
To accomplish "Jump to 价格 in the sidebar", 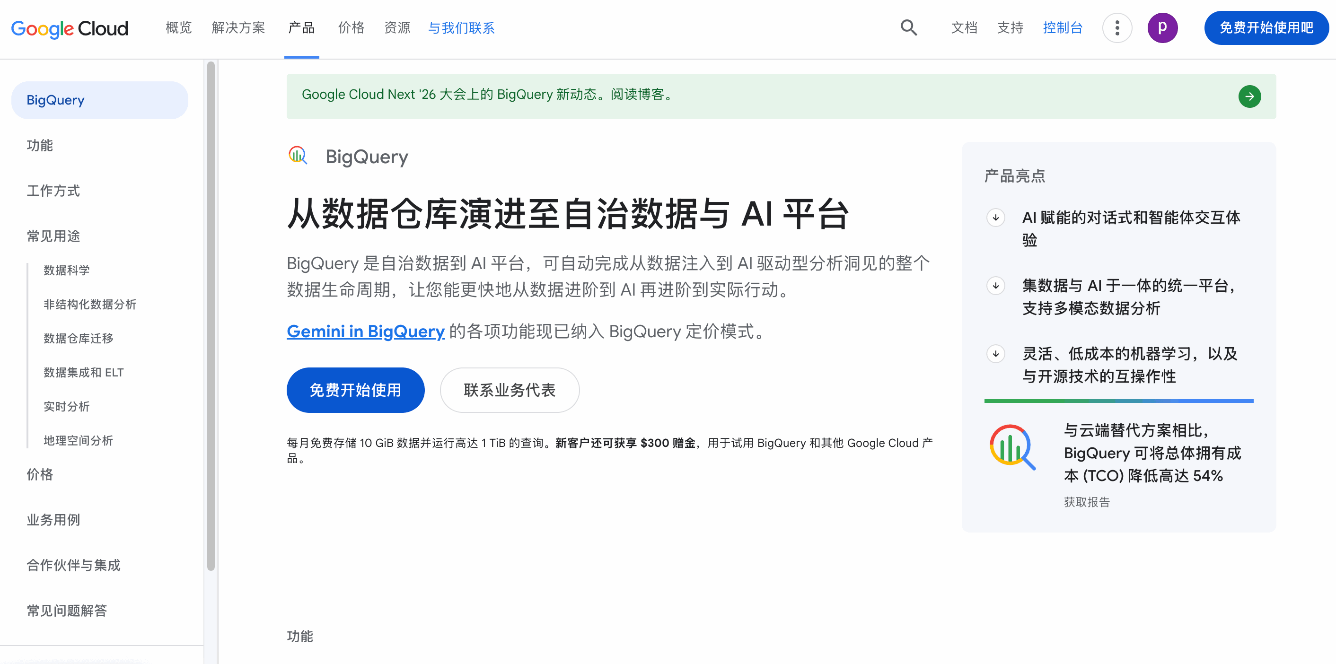I will pos(40,474).
